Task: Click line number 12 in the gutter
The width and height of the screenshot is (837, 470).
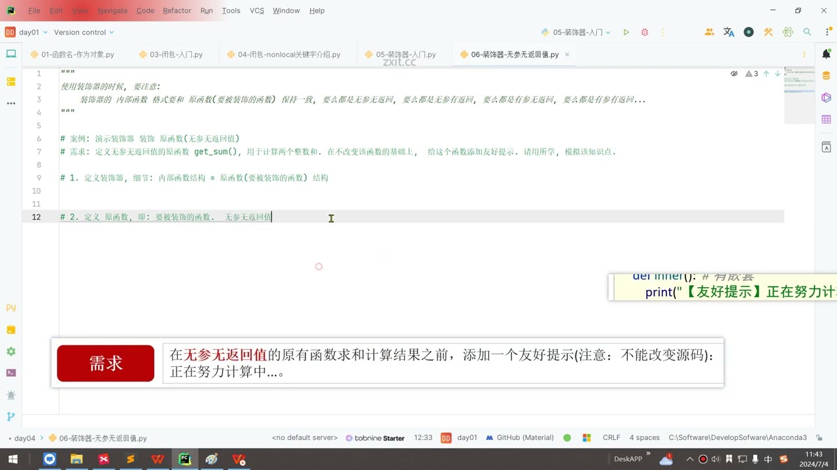Action: tap(36, 217)
